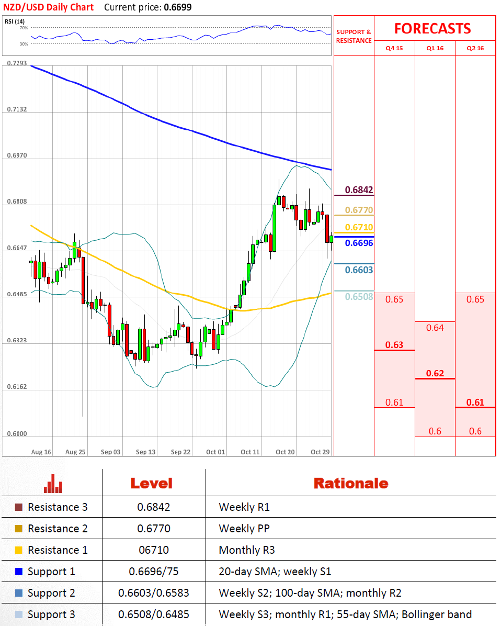Image resolution: width=501 pixels, height=626 pixels.
Task: Click the RSI 30% threshold label
Action: [24, 44]
